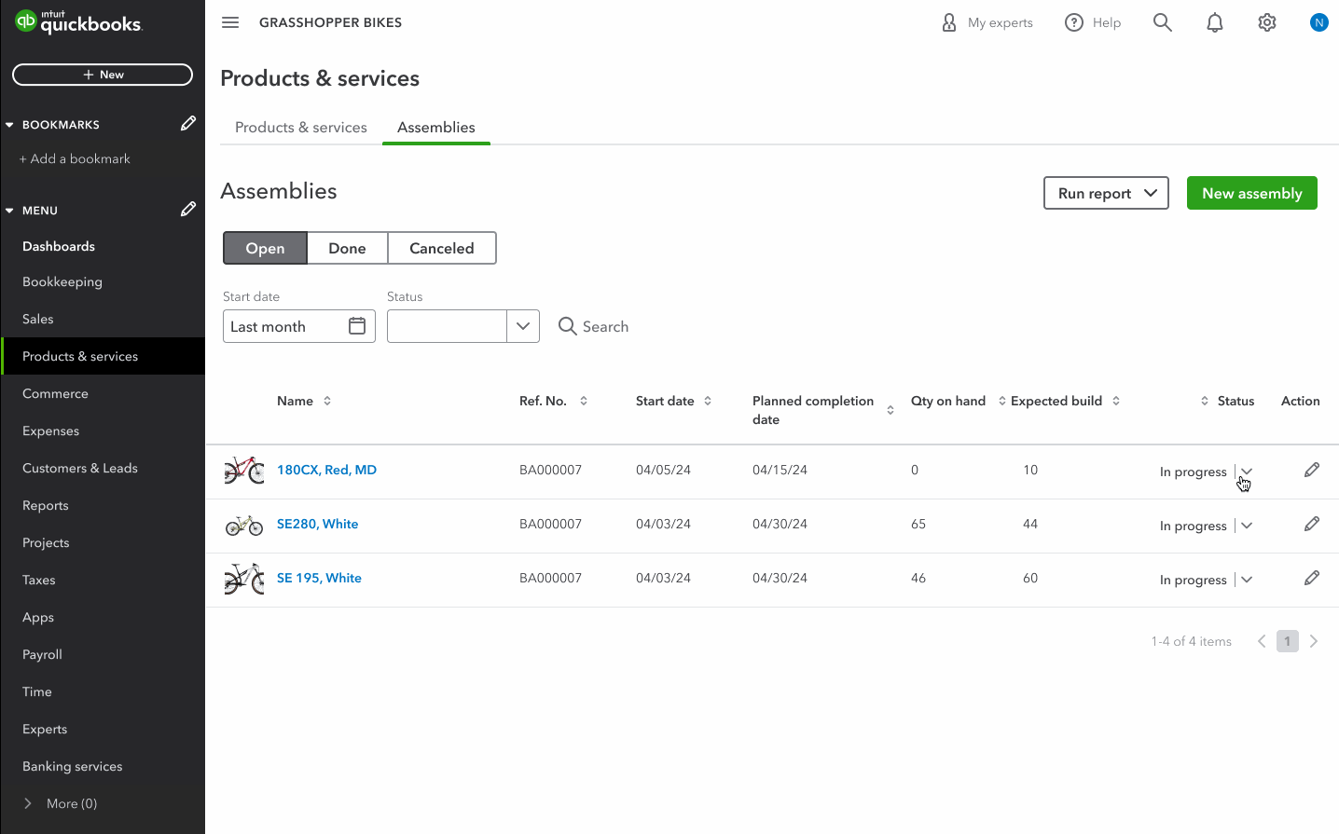The width and height of the screenshot is (1339, 834).
Task: Open status dropdown for SE280, White
Action: tap(1247, 526)
